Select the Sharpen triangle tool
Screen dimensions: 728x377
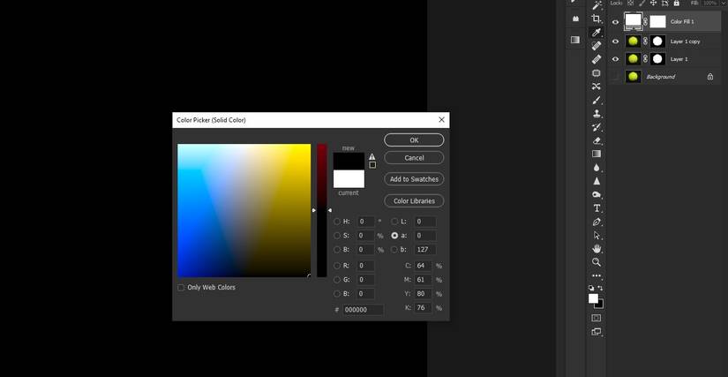tap(597, 181)
